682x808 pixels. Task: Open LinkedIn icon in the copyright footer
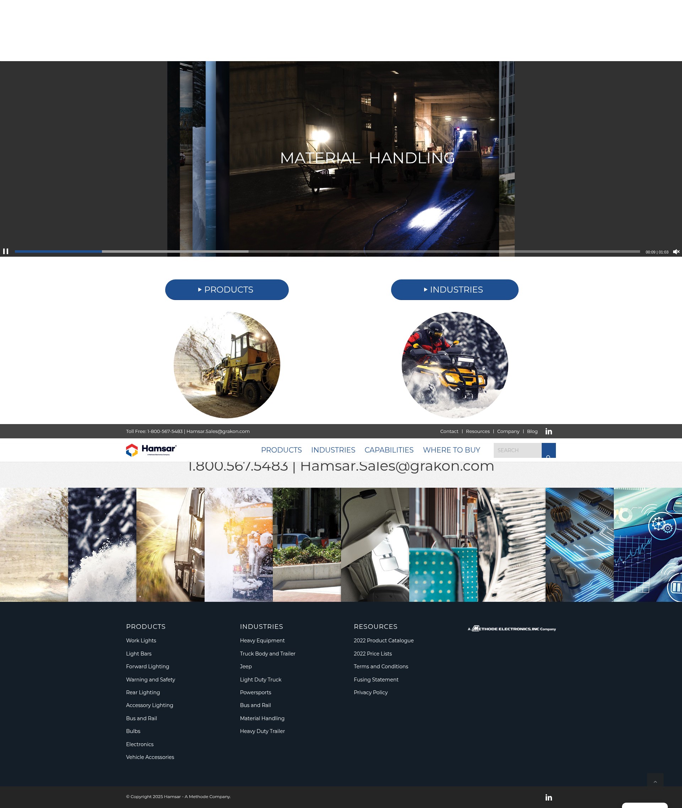click(x=548, y=797)
